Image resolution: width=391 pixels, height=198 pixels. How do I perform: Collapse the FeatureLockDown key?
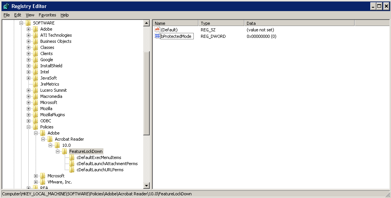tap(57, 151)
